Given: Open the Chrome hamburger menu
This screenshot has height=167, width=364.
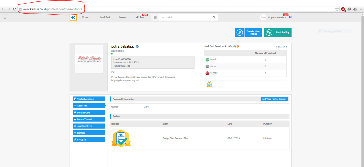Looking at the screenshot, I should click(x=361, y=9).
